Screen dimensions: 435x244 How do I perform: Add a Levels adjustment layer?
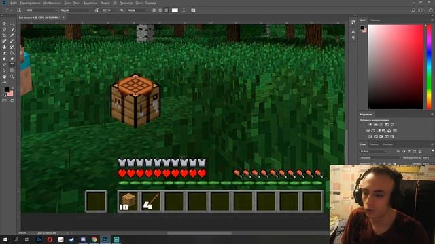[x=376, y=125]
